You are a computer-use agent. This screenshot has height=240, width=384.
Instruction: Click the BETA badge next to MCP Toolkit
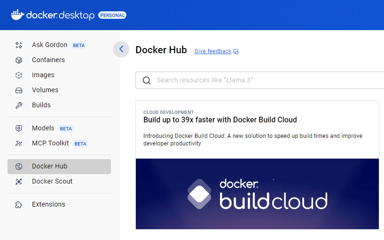point(80,144)
